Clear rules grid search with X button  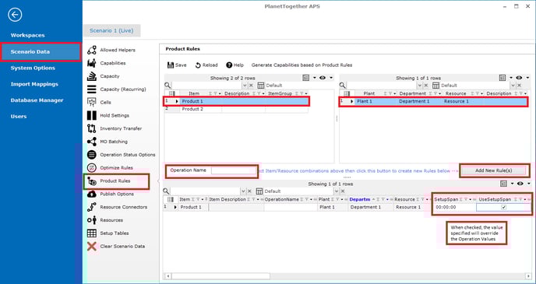click(249, 191)
